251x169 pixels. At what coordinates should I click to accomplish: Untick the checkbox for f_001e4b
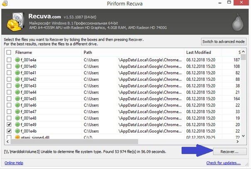(9, 131)
